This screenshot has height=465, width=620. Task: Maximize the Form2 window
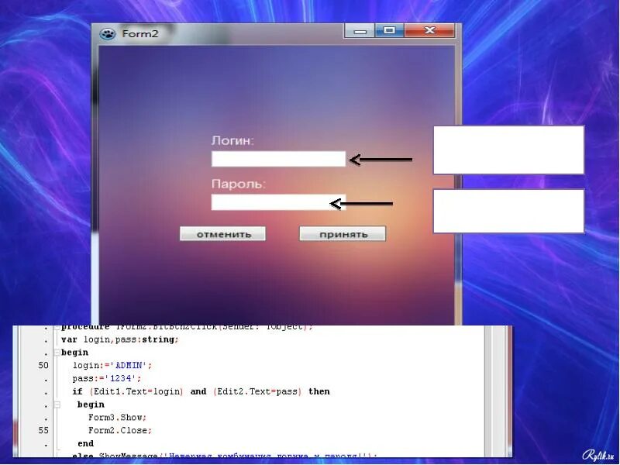point(389,31)
